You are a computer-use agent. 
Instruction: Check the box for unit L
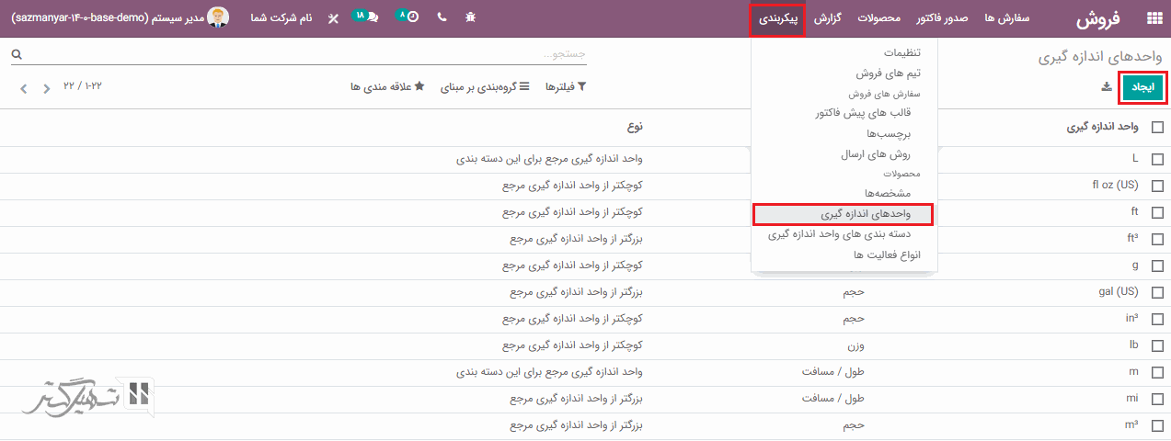(x=1156, y=158)
